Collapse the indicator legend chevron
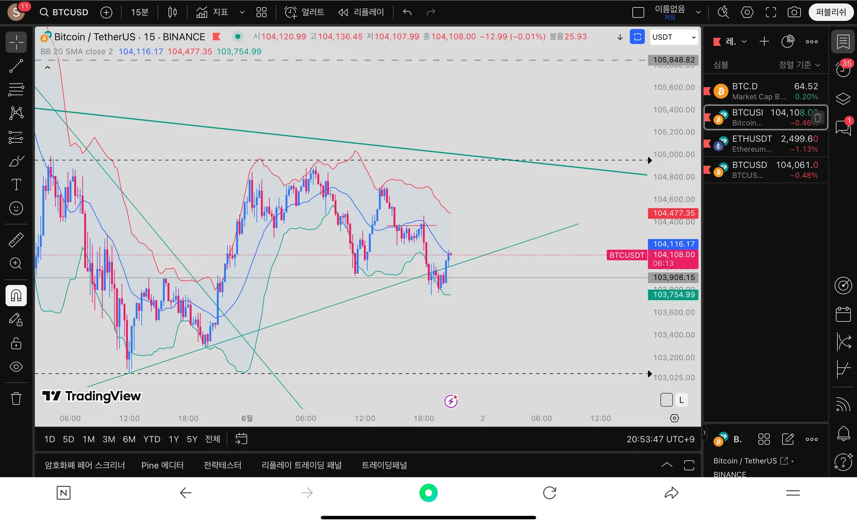Screen dimensions: 857x524 pos(48,67)
